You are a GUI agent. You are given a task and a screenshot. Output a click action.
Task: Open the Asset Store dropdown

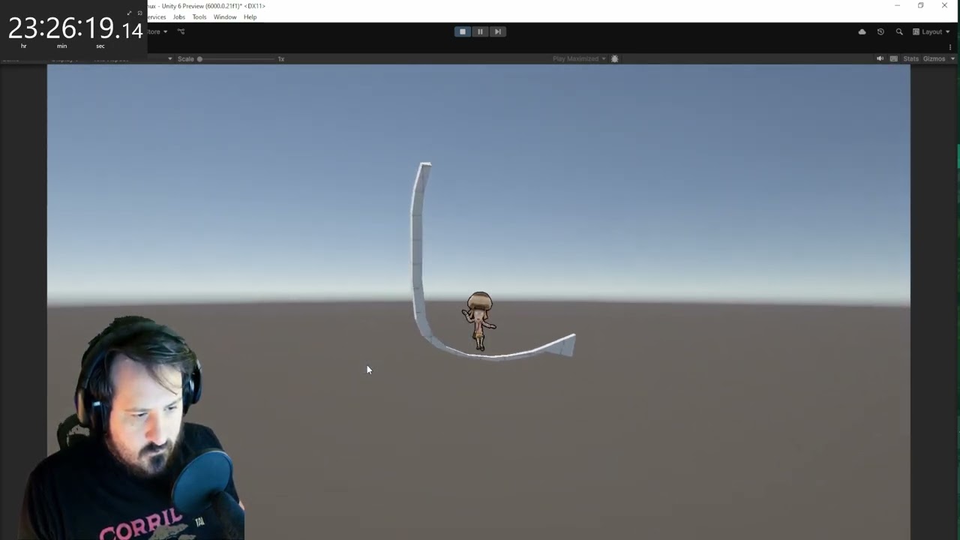(157, 31)
